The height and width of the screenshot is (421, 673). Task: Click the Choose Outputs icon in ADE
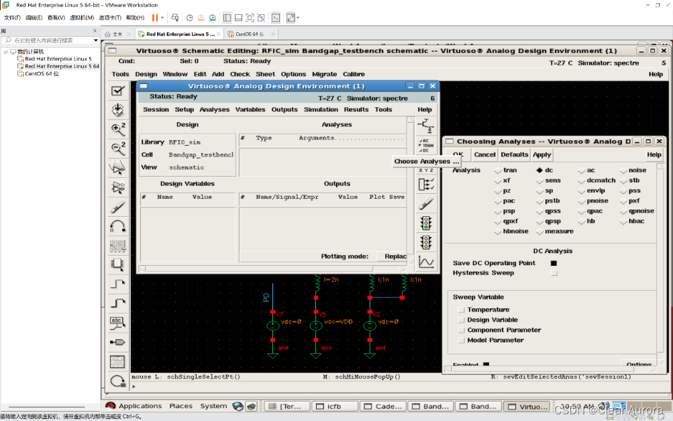[x=426, y=184]
